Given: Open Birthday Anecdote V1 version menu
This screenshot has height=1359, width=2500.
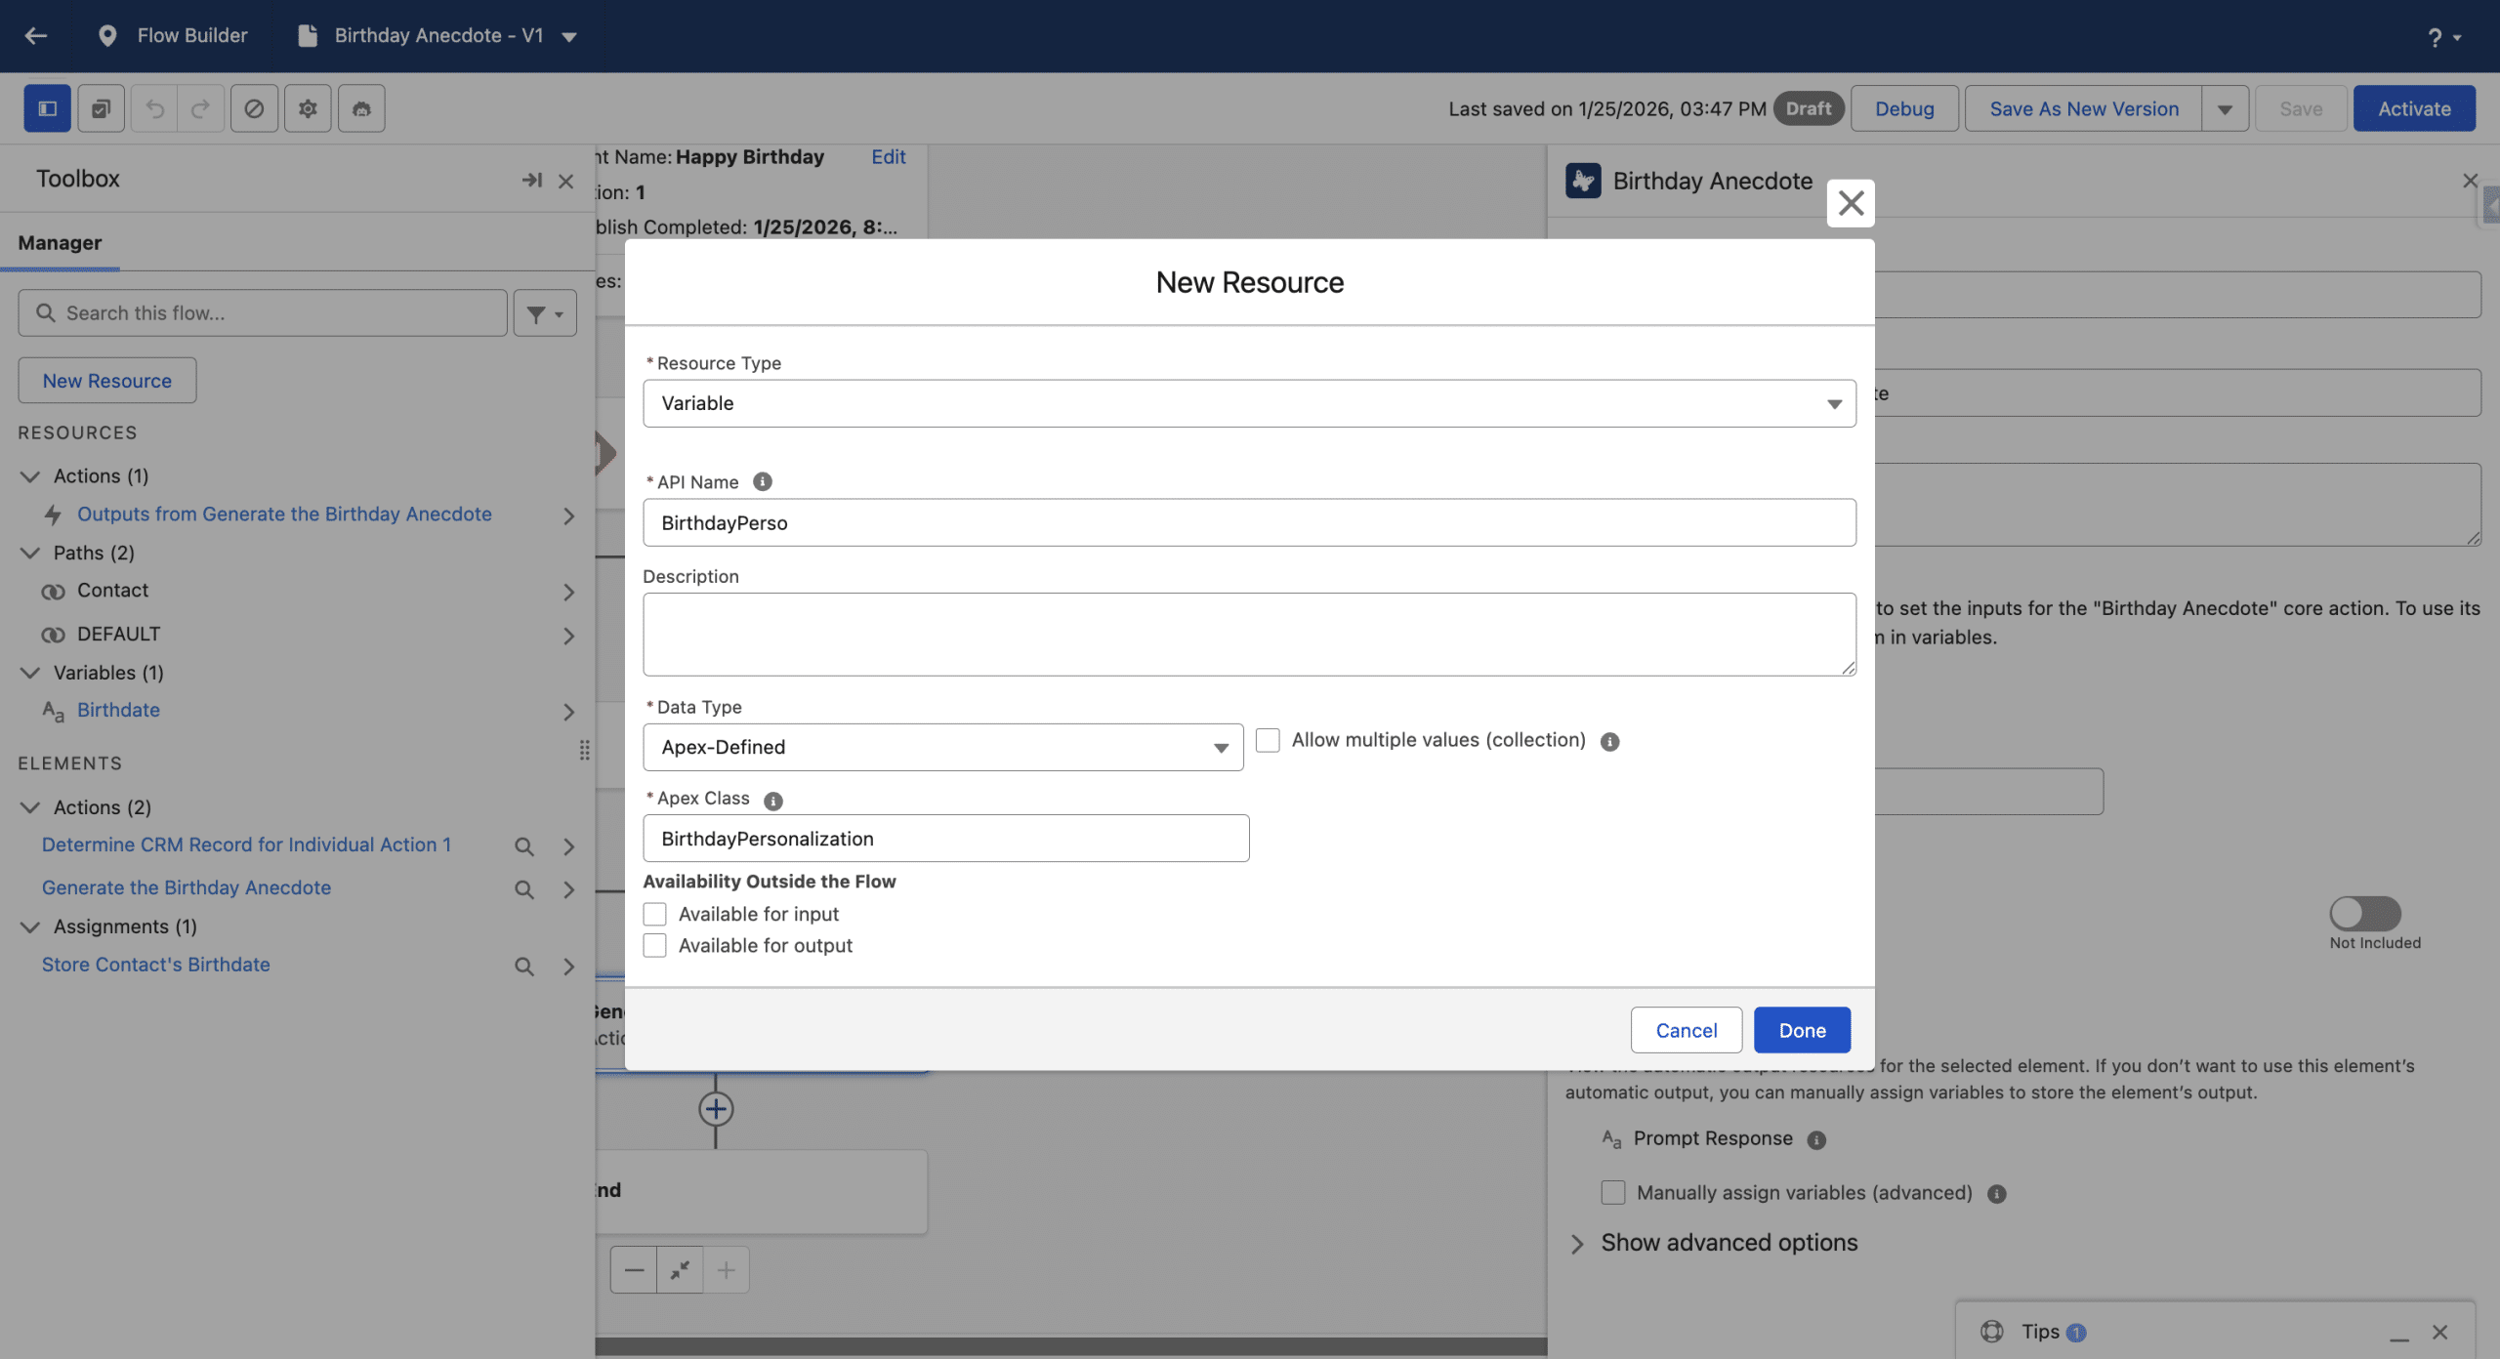Looking at the screenshot, I should (569, 37).
